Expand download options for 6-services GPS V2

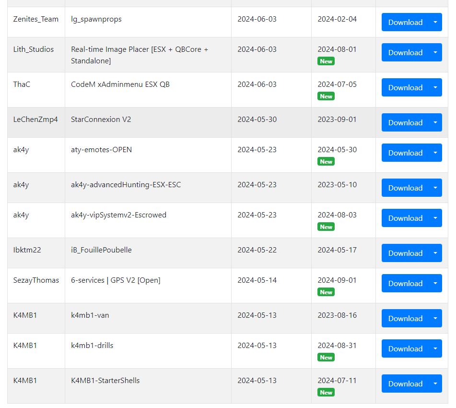[435, 283]
